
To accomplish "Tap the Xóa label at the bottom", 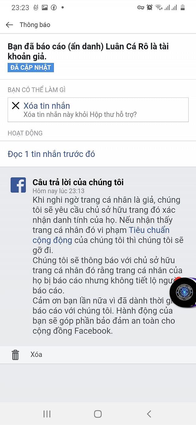I will [x=36, y=354].
